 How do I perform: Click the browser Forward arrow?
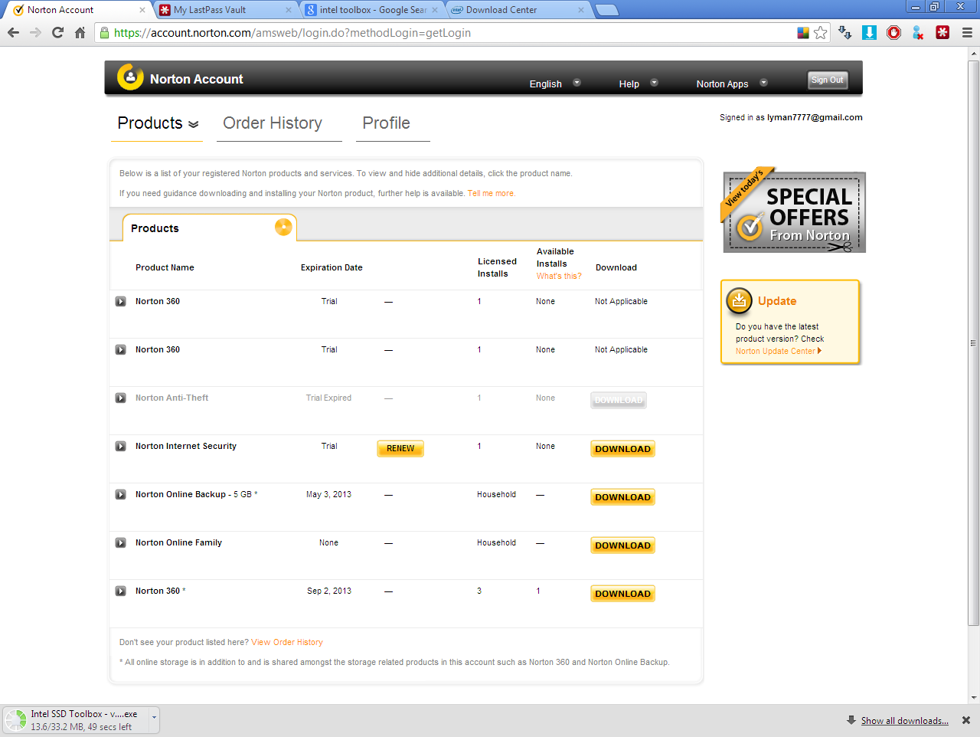(35, 32)
